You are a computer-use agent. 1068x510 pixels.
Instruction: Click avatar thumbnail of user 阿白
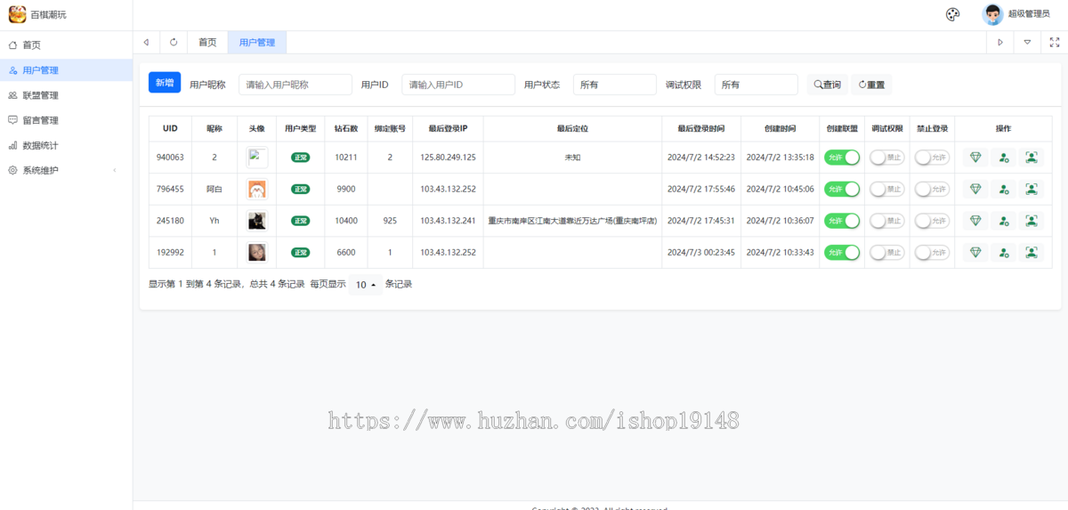257,189
